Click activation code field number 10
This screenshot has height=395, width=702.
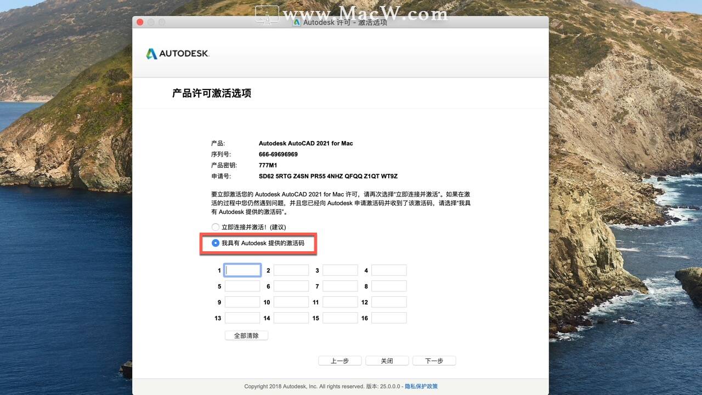tap(291, 302)
